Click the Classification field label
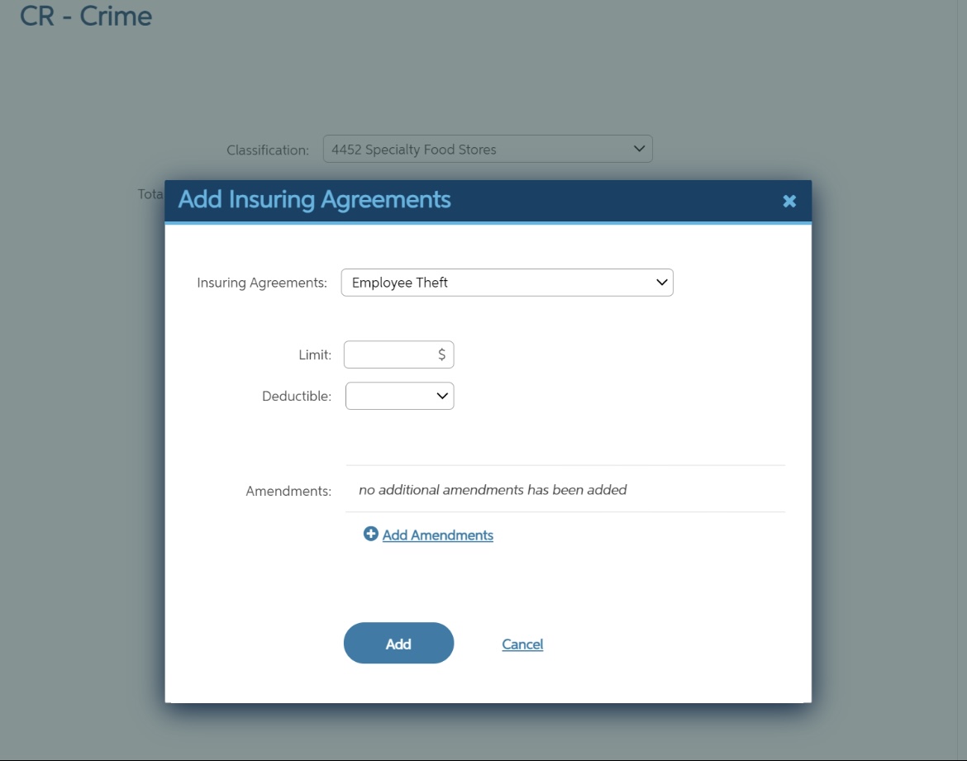This screenshot has width=967, height=761. point(268,150)
